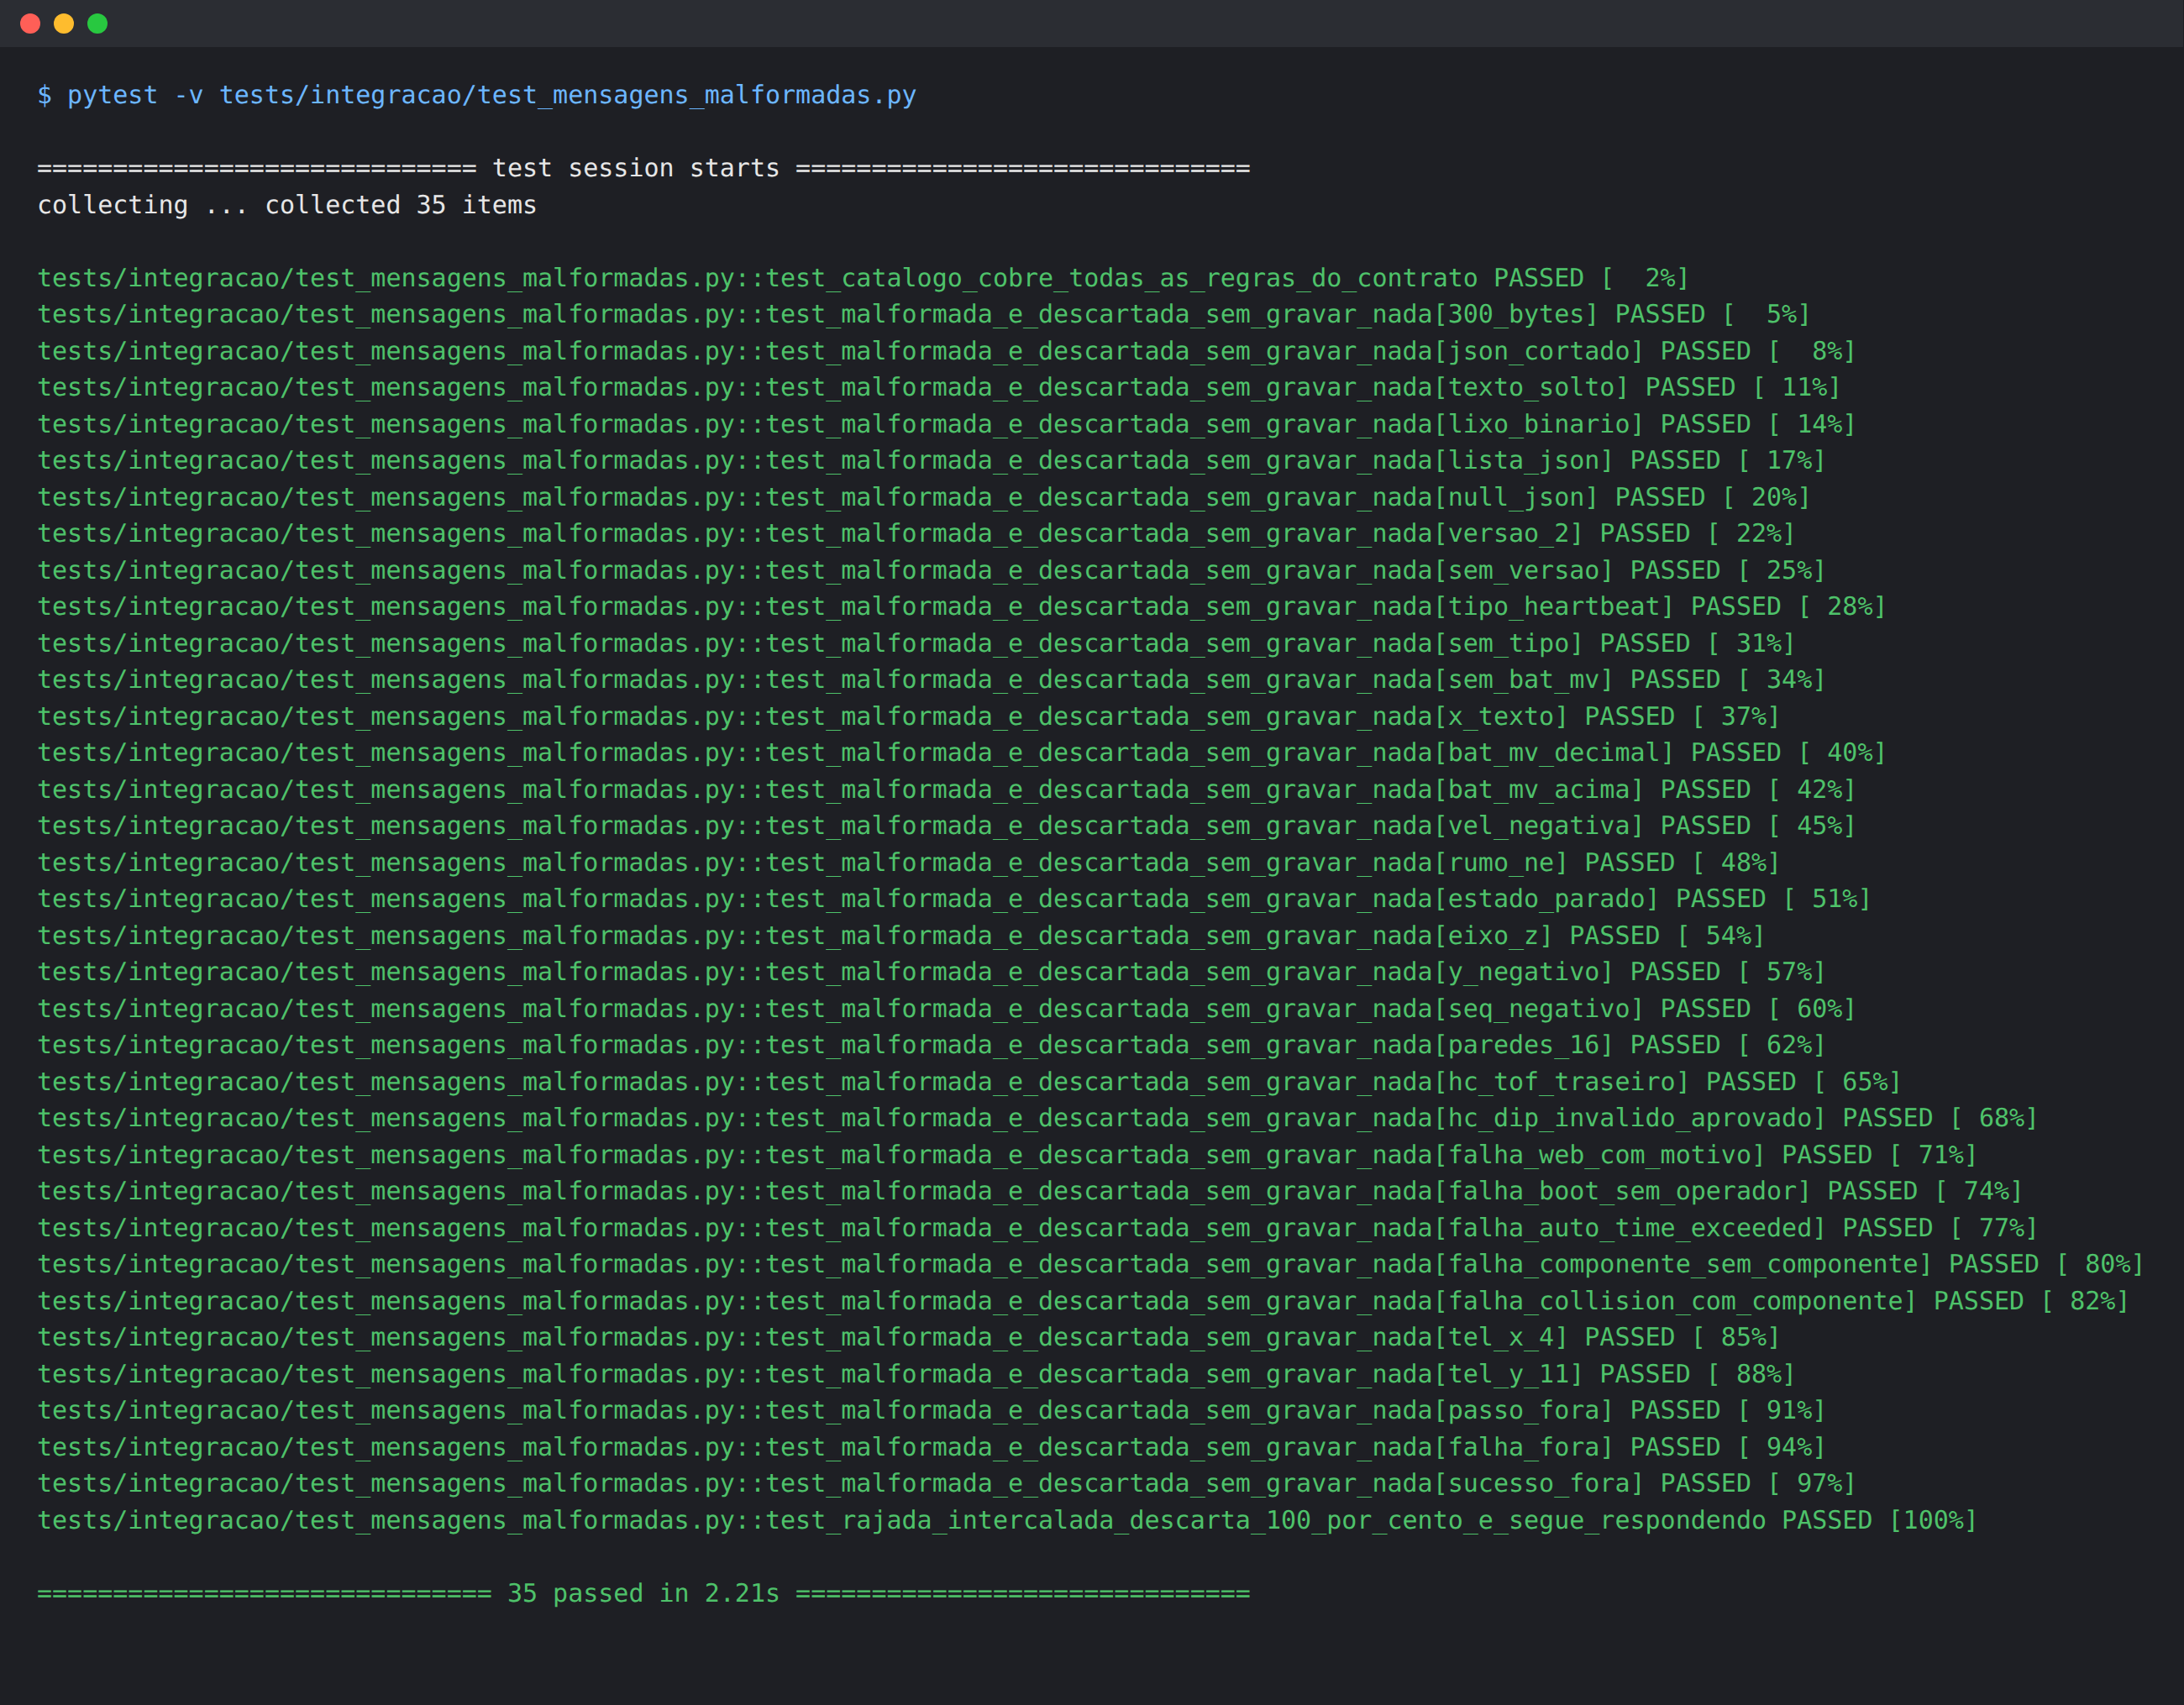
Task: Select the [texto_solto] test result line
Action: [x=939, y=387]
